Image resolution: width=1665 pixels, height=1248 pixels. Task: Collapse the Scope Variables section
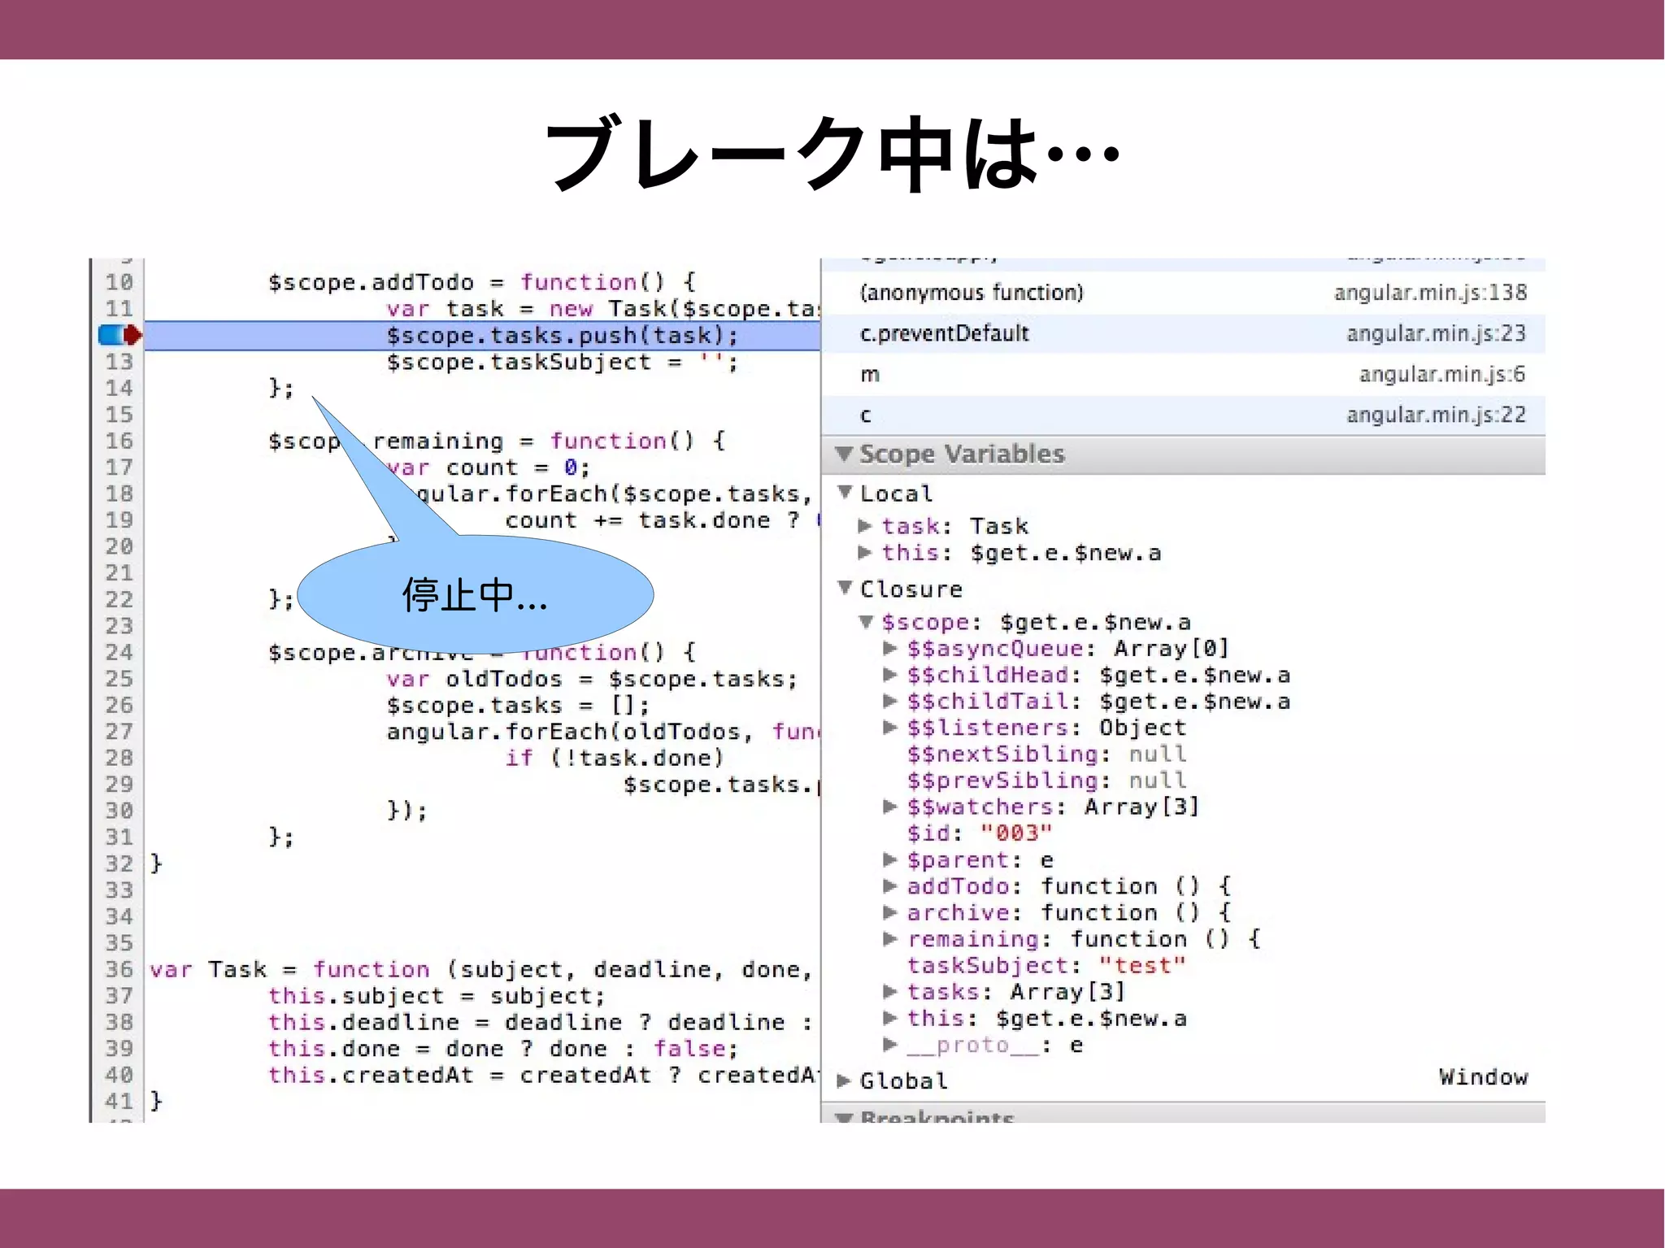coord(844,454)
